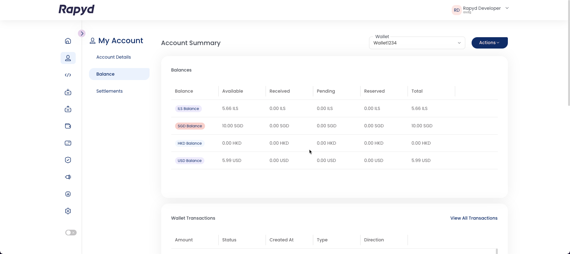Image resolution: width=570 pixels, height=254 pixels.
Task: Click the Wallet Transactions heading
Action: point(193,218)
